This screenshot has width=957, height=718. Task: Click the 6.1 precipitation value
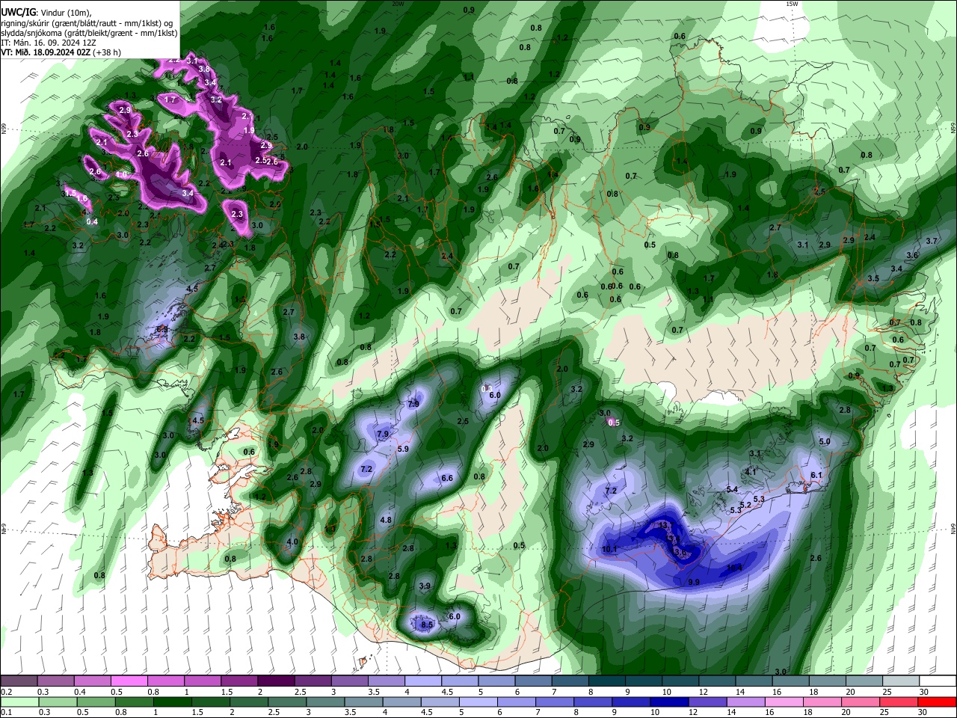tap(816, 475)
